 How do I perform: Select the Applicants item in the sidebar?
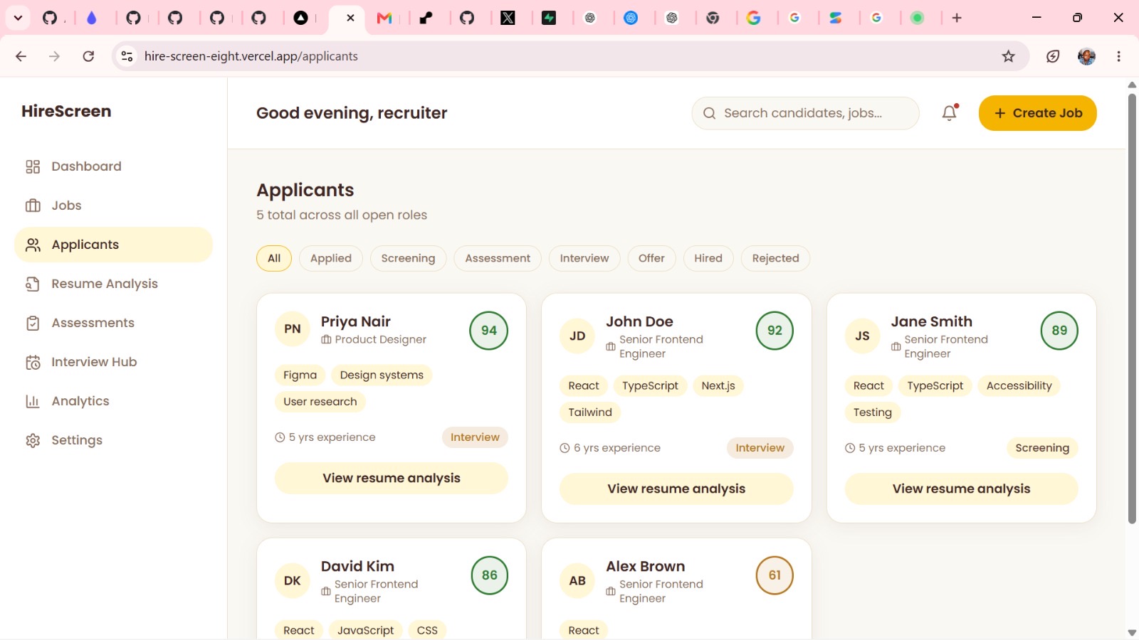[x=113, y=245]
